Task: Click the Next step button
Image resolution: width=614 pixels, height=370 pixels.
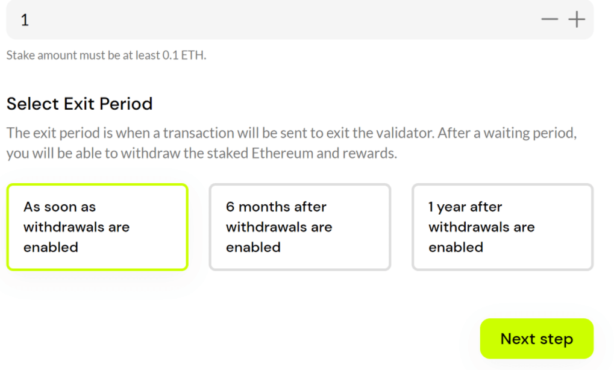Action: pyautogui.click(x=536, y=339)
